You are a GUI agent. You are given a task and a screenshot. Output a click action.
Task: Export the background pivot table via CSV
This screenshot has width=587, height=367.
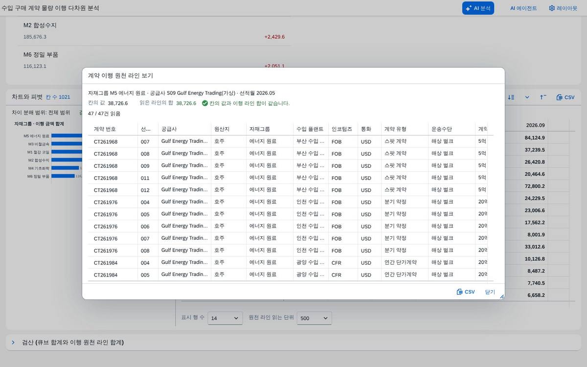click(x=565, y=97)
